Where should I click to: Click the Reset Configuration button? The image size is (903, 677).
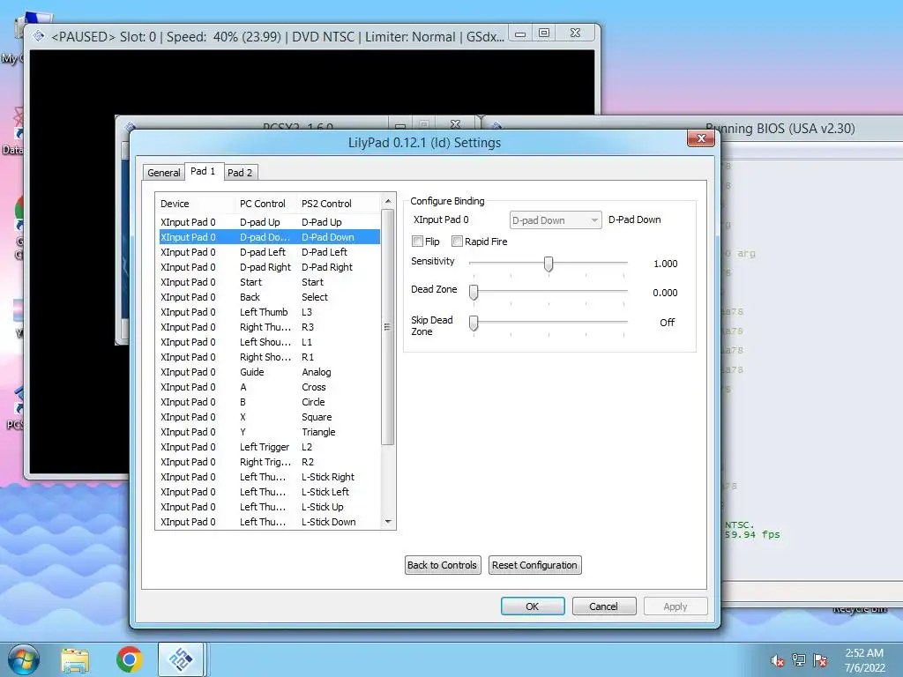tap(534, 565)
